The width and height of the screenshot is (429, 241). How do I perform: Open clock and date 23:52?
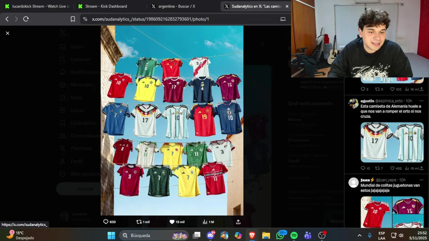(x=418, y=235)
